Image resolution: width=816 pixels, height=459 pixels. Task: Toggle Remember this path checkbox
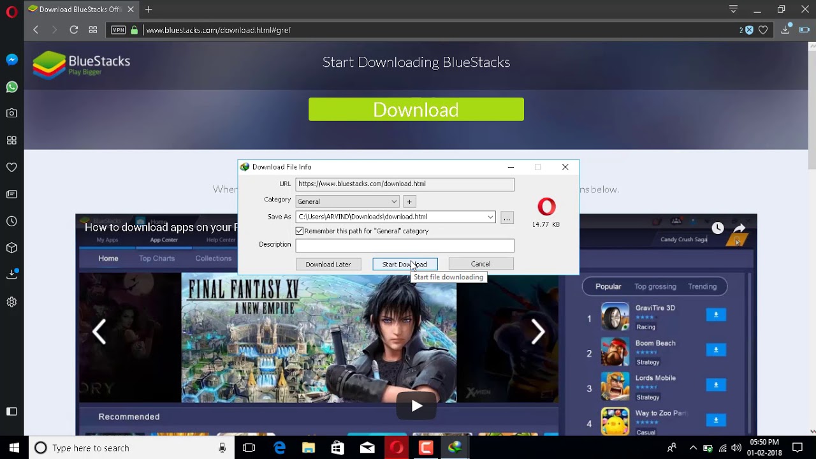tap(300, 231)
